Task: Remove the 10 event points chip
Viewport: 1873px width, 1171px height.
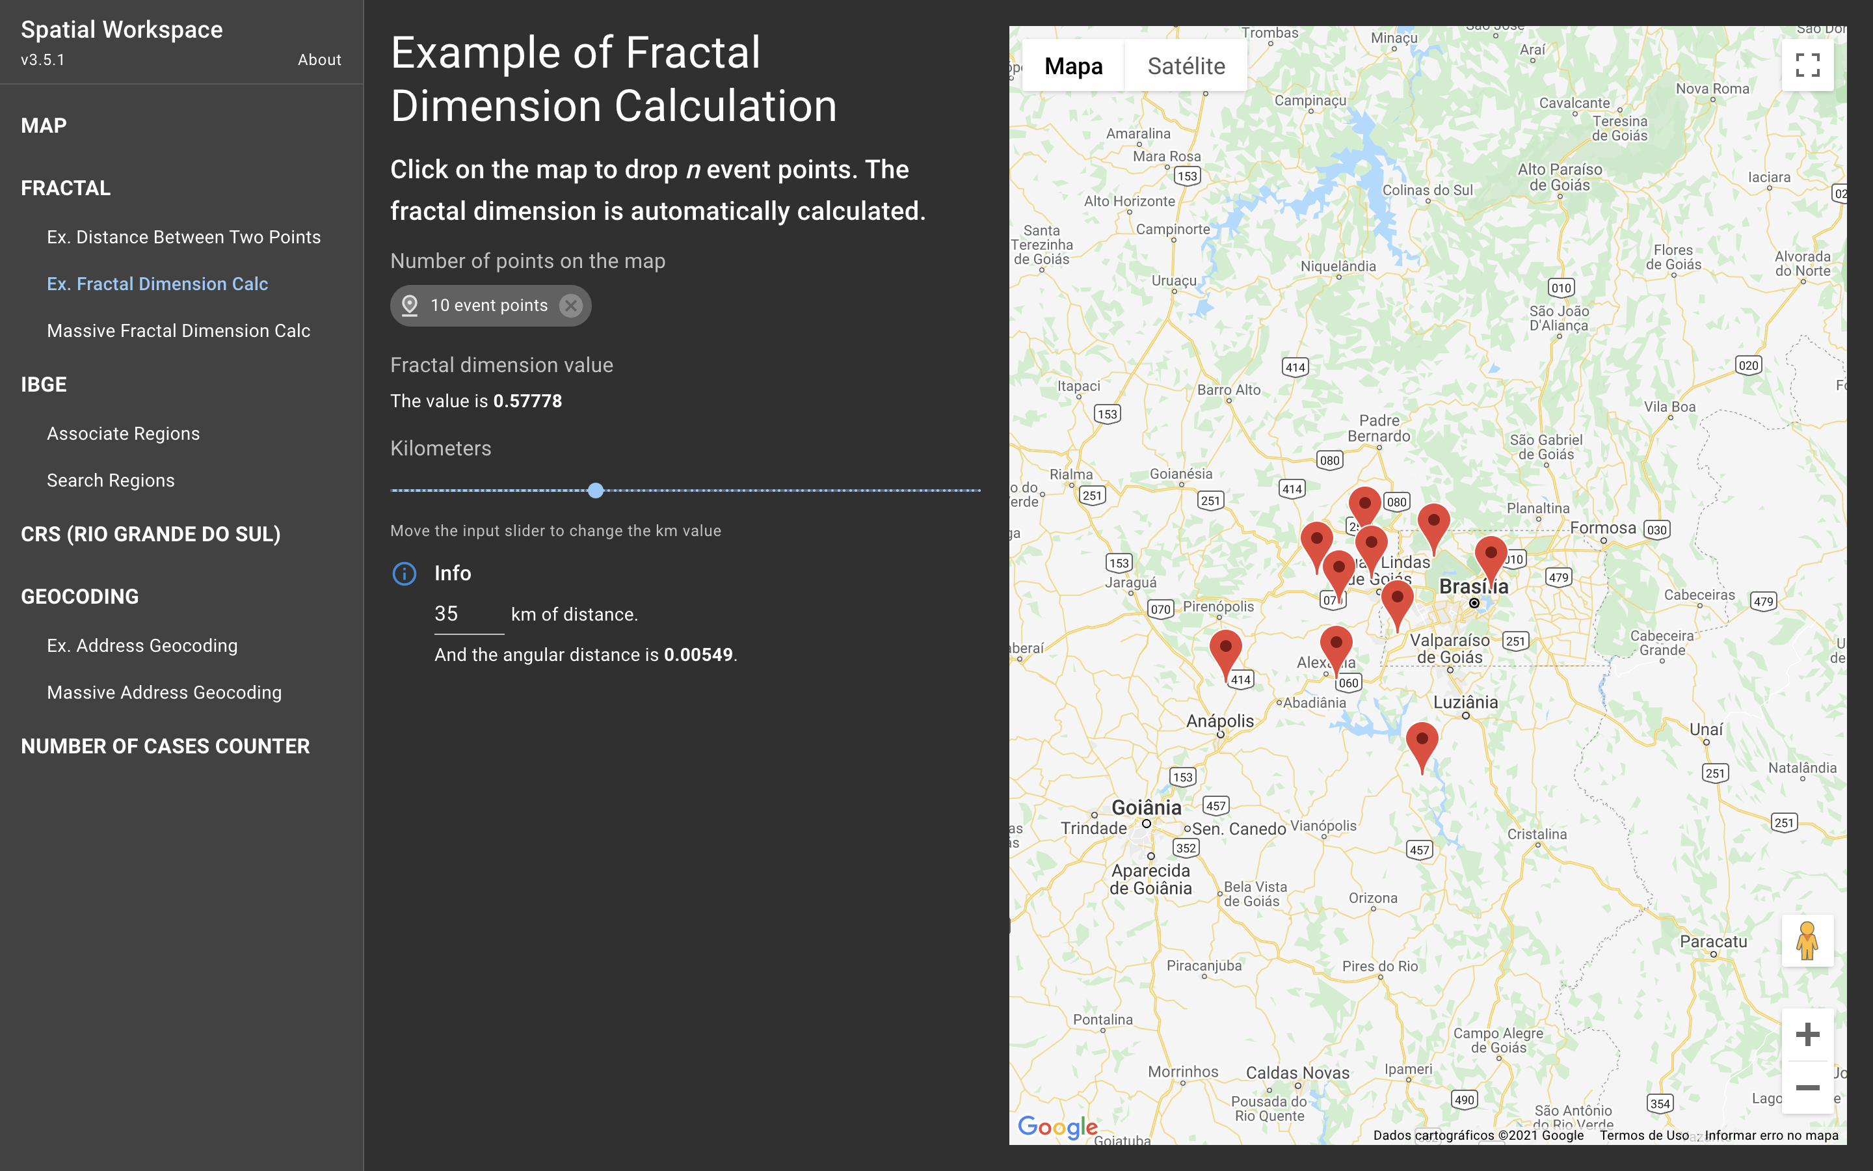Action: 570,306
